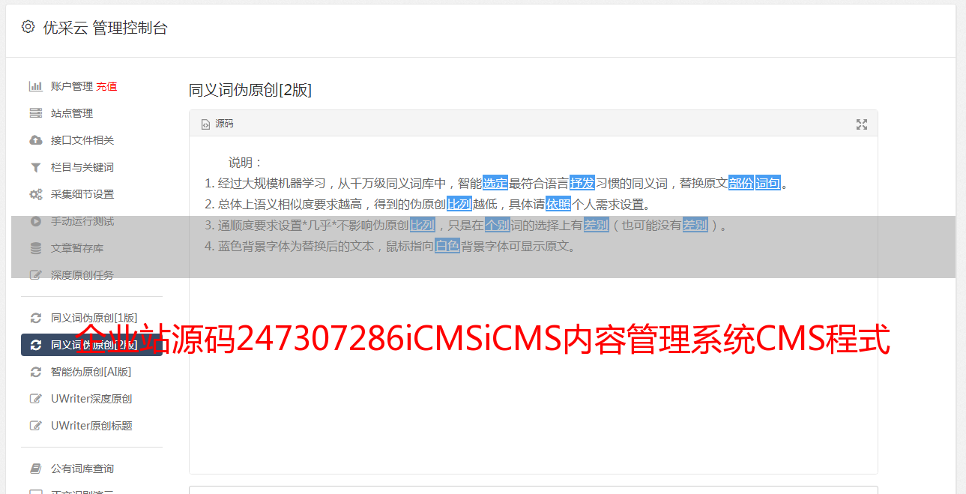Click the funnel icon for 栏目与关键词
Image resolution: width=966 pixels, height=494 pixels.
pyautogui.click(x=35, y=167)
